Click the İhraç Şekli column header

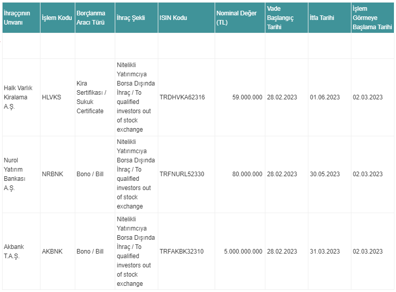[x=136, y=18]
